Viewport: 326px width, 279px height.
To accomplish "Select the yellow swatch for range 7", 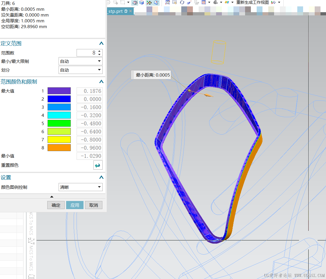I will click(59, 139).
